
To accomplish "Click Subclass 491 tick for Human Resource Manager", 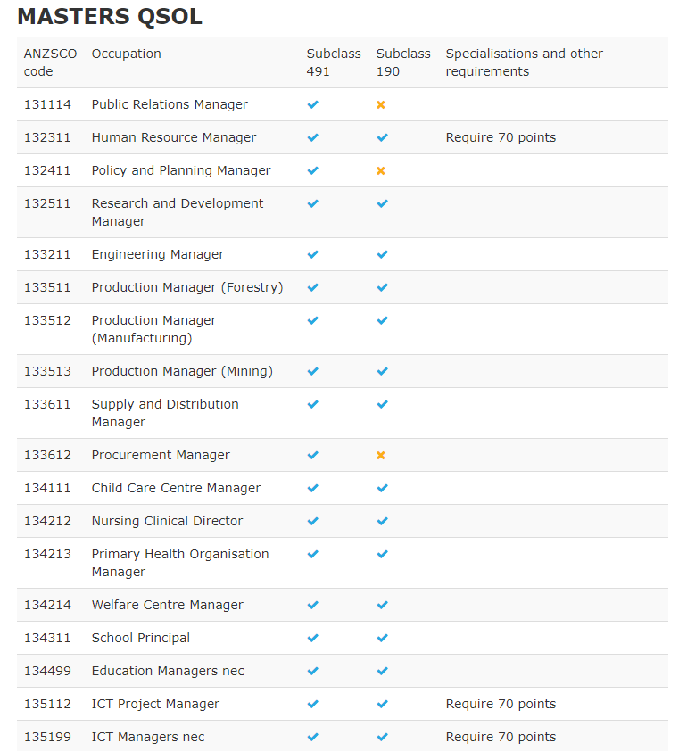I will coord(312,138).
